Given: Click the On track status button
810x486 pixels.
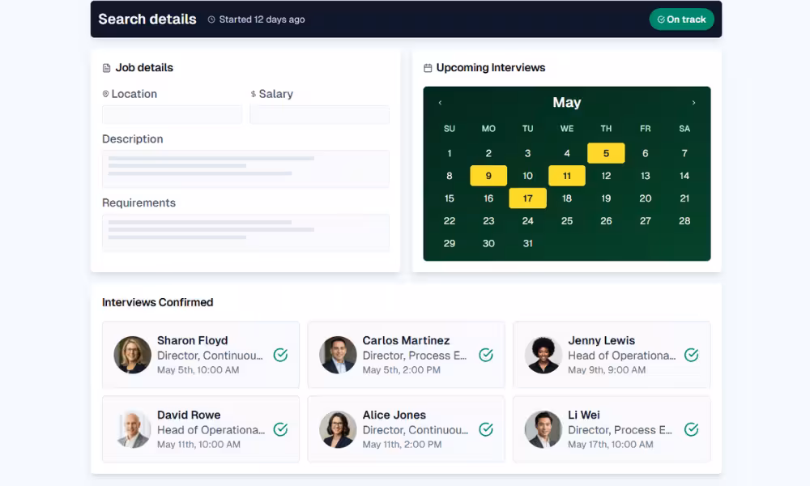Looking at the screenshot, I should 681,19.
